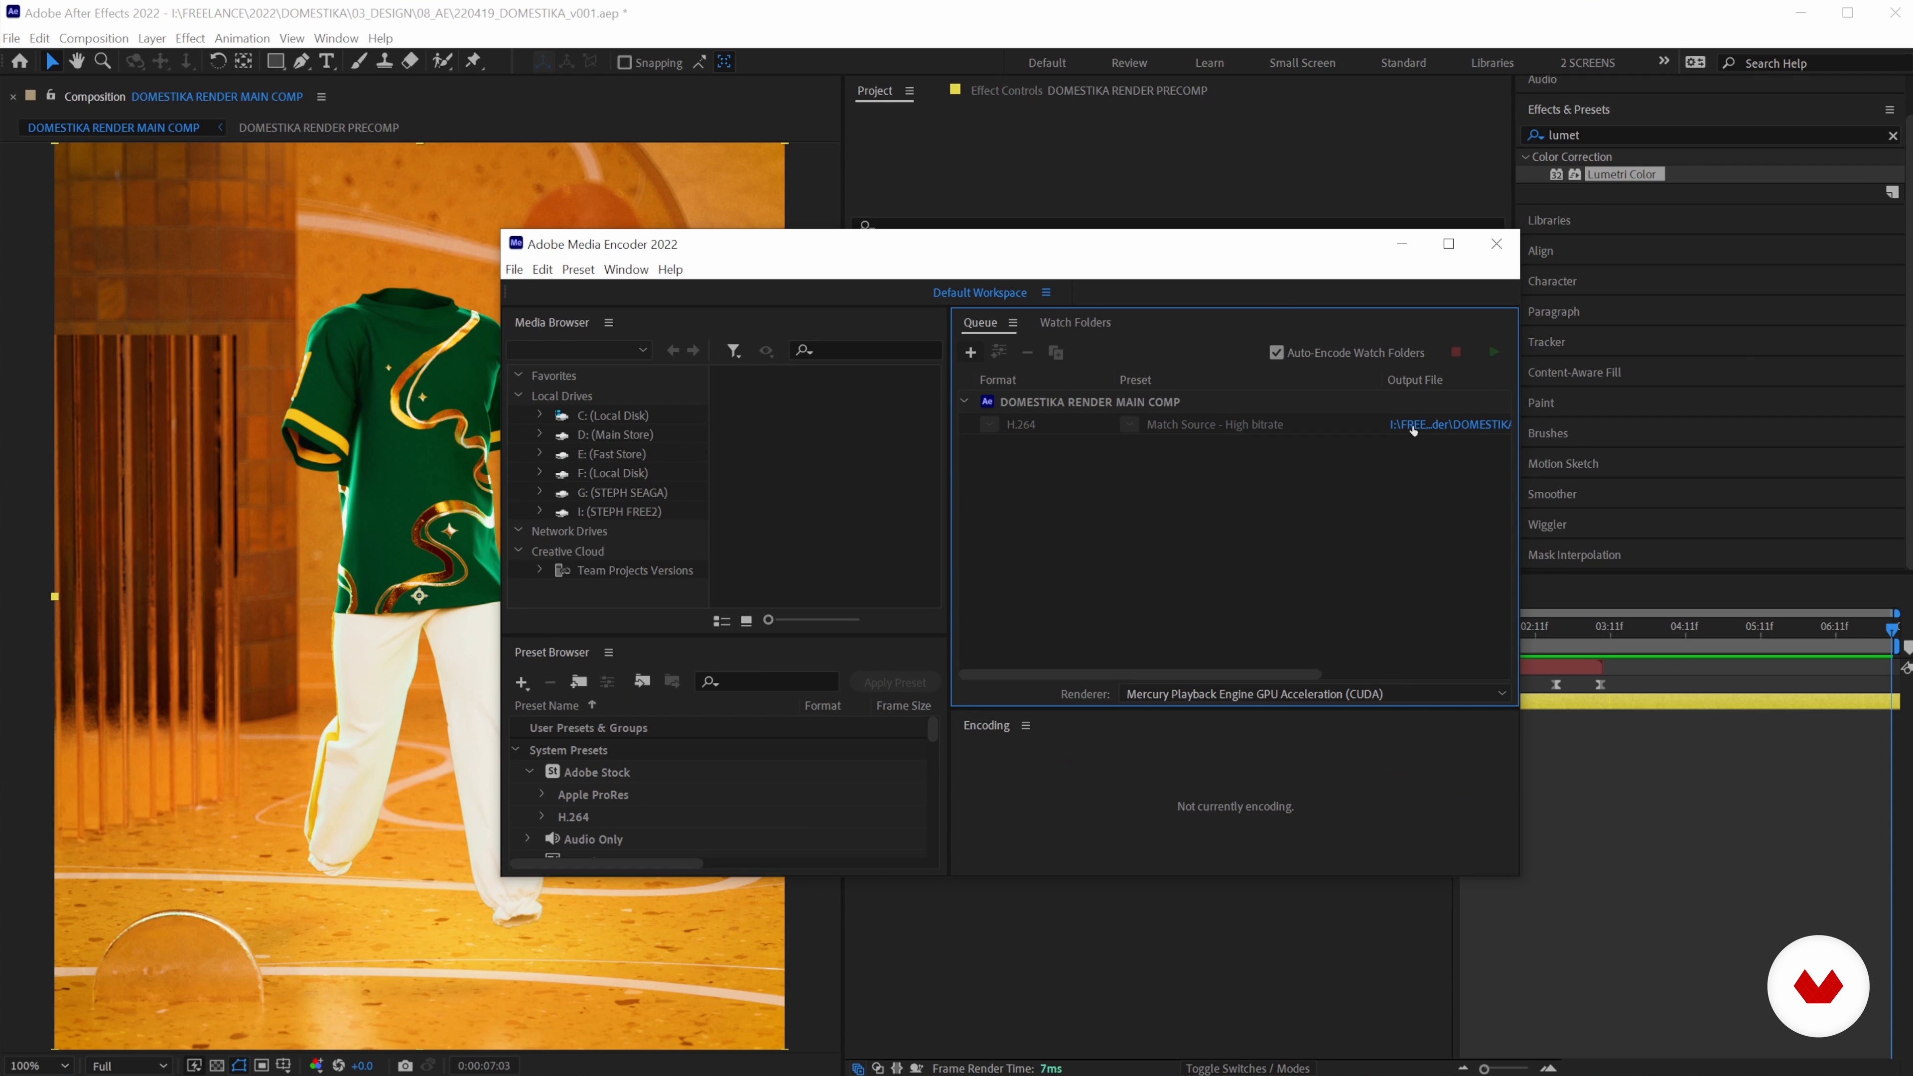Switch Media Browser to list view icon
The image size is (1913, 1076).
click(x=721, y=621)
